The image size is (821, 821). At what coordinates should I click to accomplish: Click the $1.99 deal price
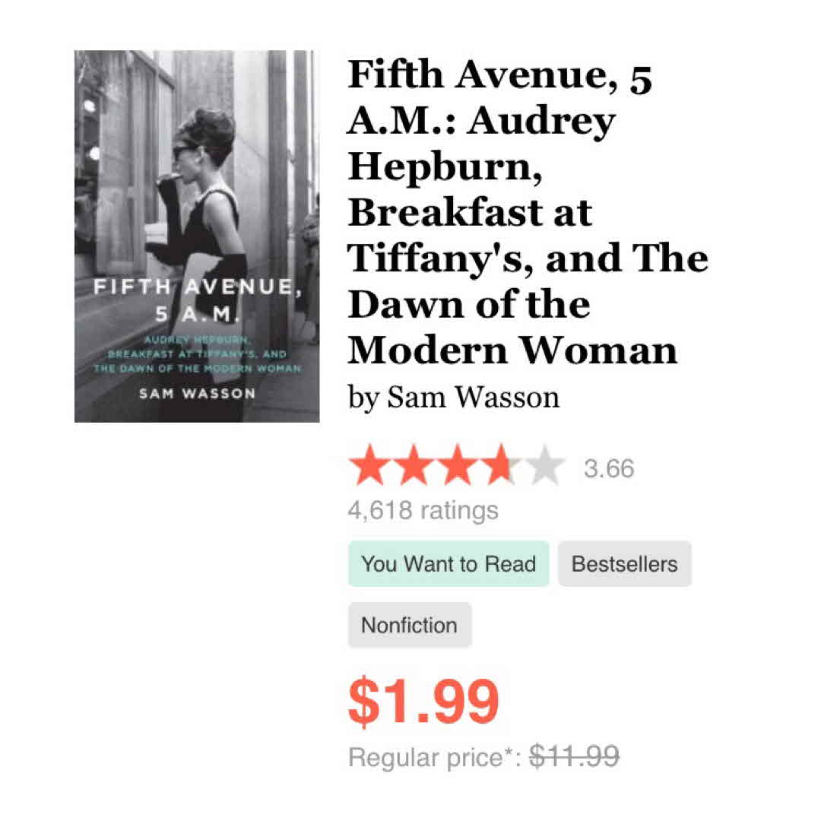423,701
